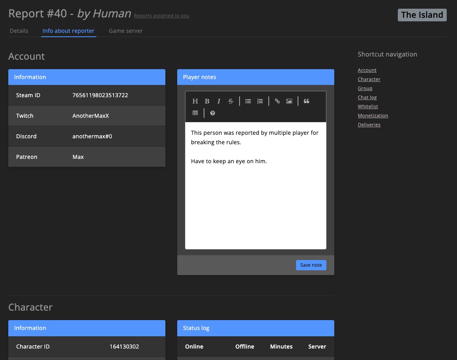457x360 pixels.
Task: Switch to the Details tab
Action: point(19,30)
